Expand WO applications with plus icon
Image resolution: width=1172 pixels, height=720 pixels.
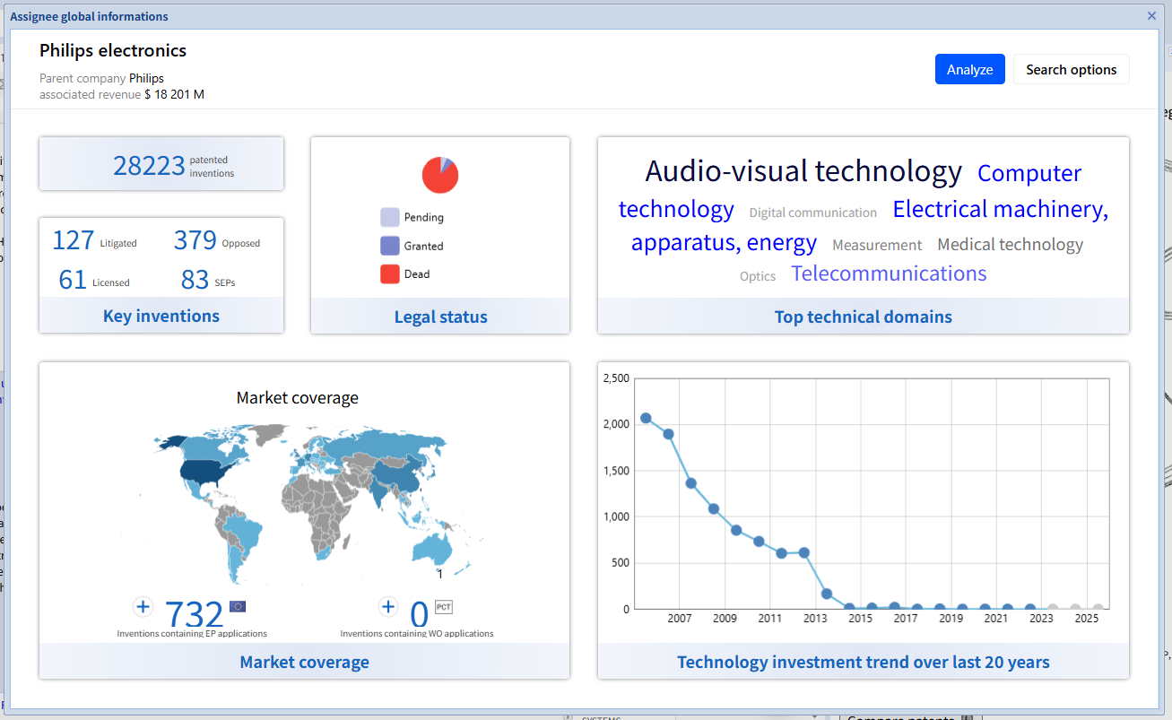pyautogui.click(x=387, y=607)
